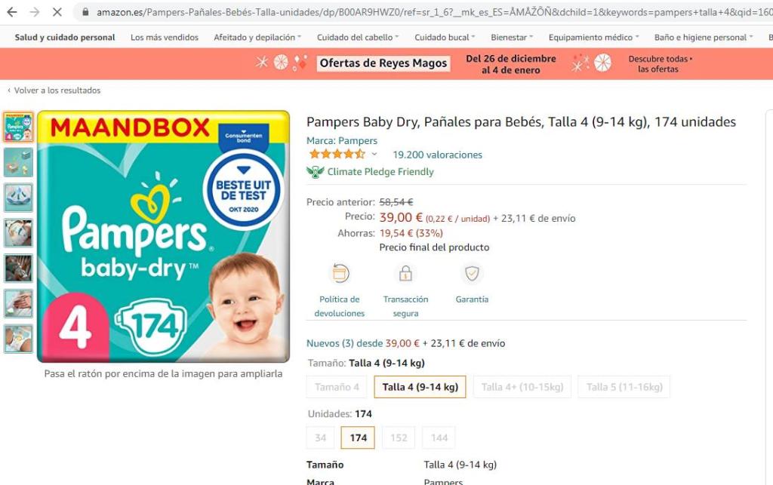Image resolution: width=773 pixels, height=485 pixels.
Task: Click the Transacción segura padlock icon
Action: [x=405, y=273]
